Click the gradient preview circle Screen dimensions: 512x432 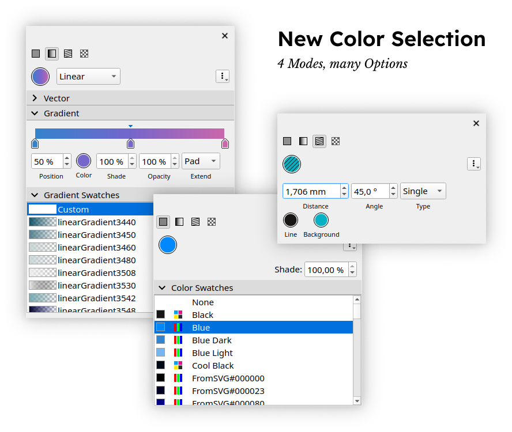coord(40,77)
